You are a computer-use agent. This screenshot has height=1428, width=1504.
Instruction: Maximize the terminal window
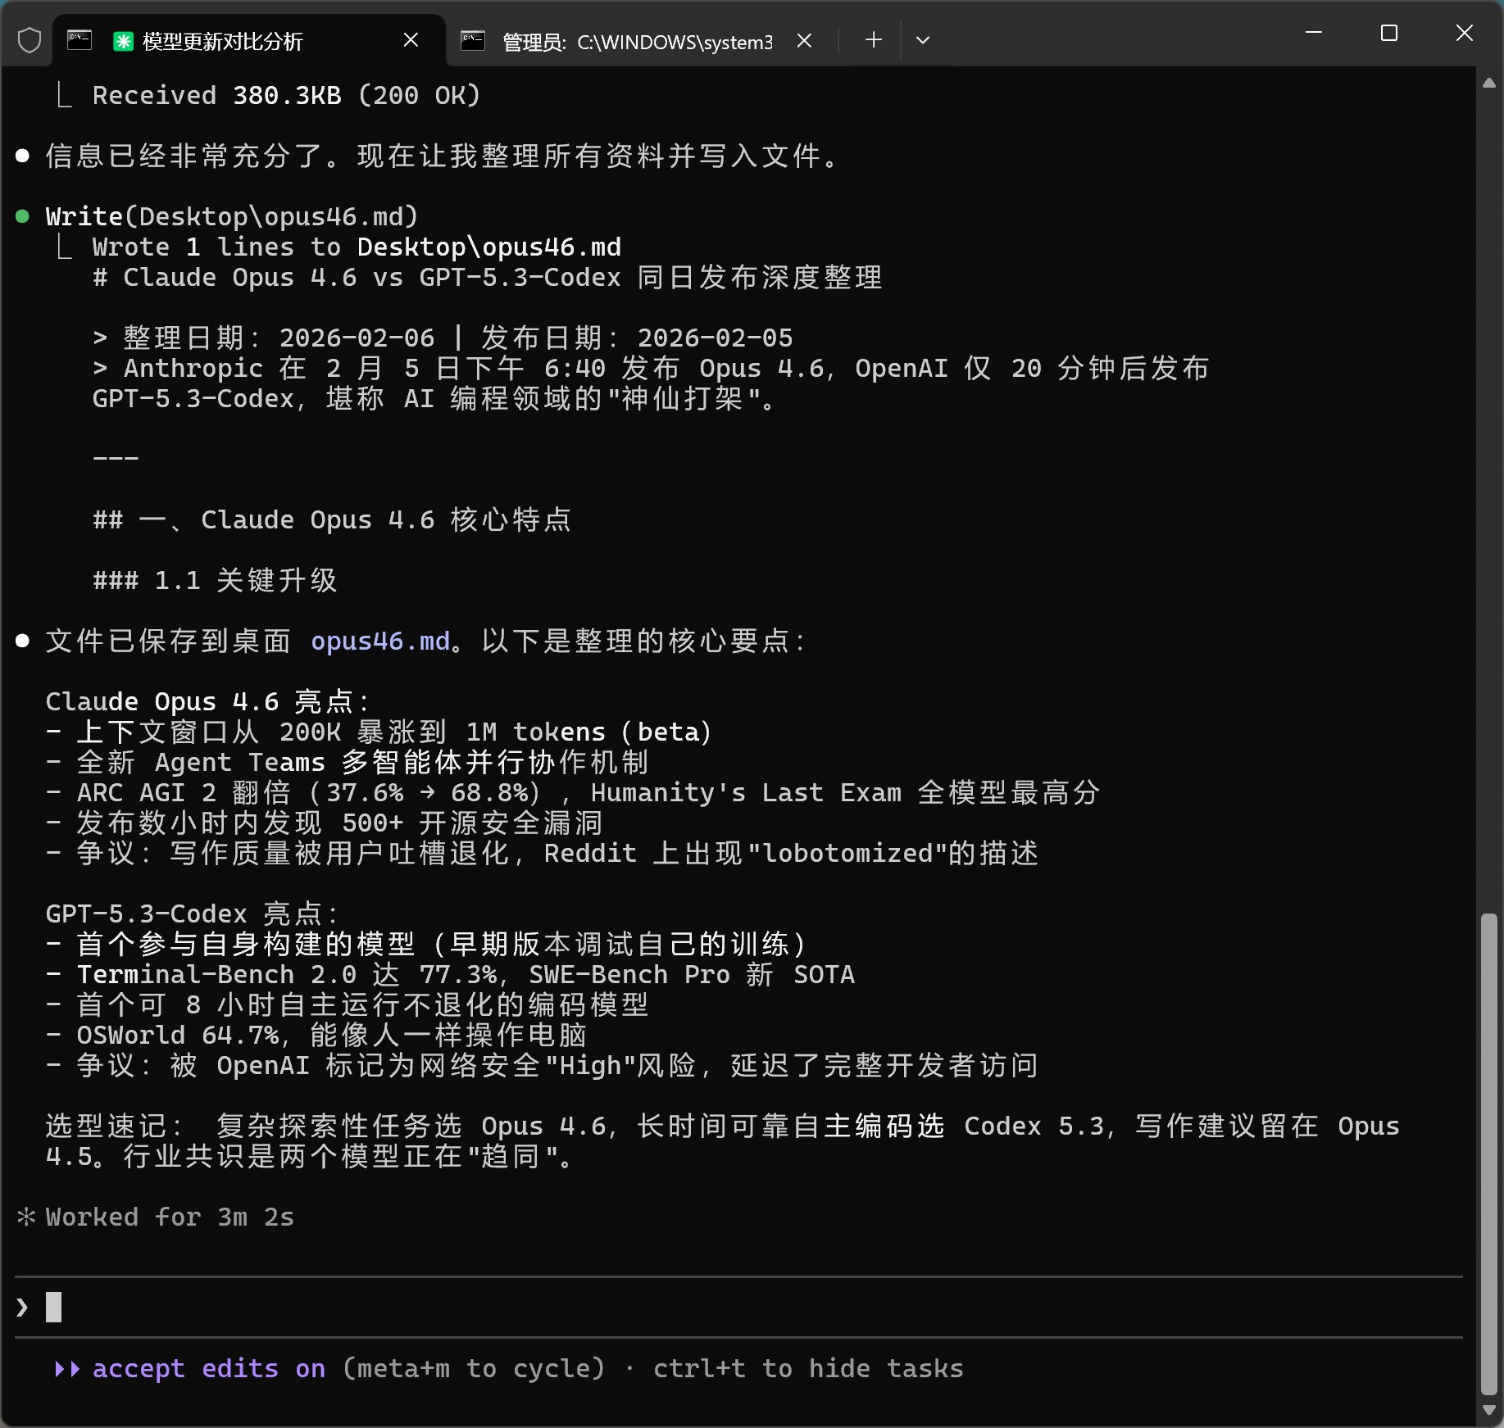coord(1388,34)
